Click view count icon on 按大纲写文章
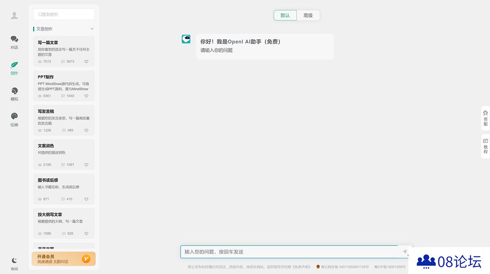This screenshot has height=274, width=490. [40, 234]
